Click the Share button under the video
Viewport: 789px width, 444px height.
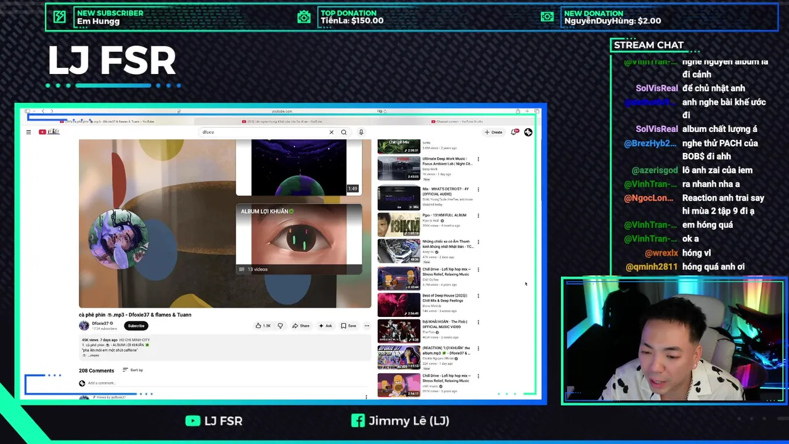click(301, 326)
